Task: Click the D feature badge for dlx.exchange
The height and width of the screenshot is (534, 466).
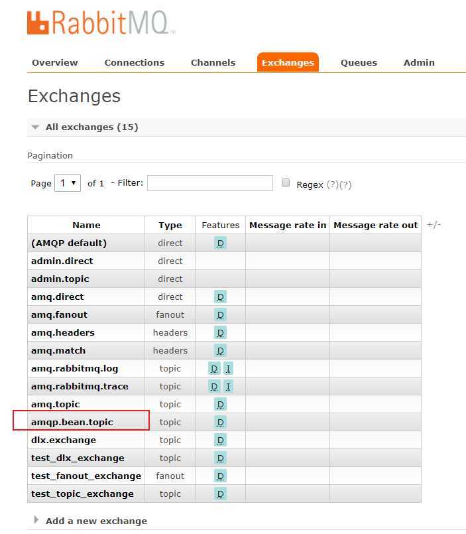Action: [x=220, y=440]
